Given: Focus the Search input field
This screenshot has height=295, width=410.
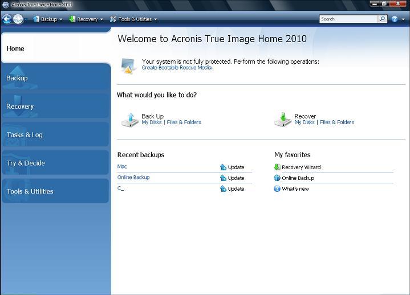Looking at the screenshot, I should click(x=348, y=19).
